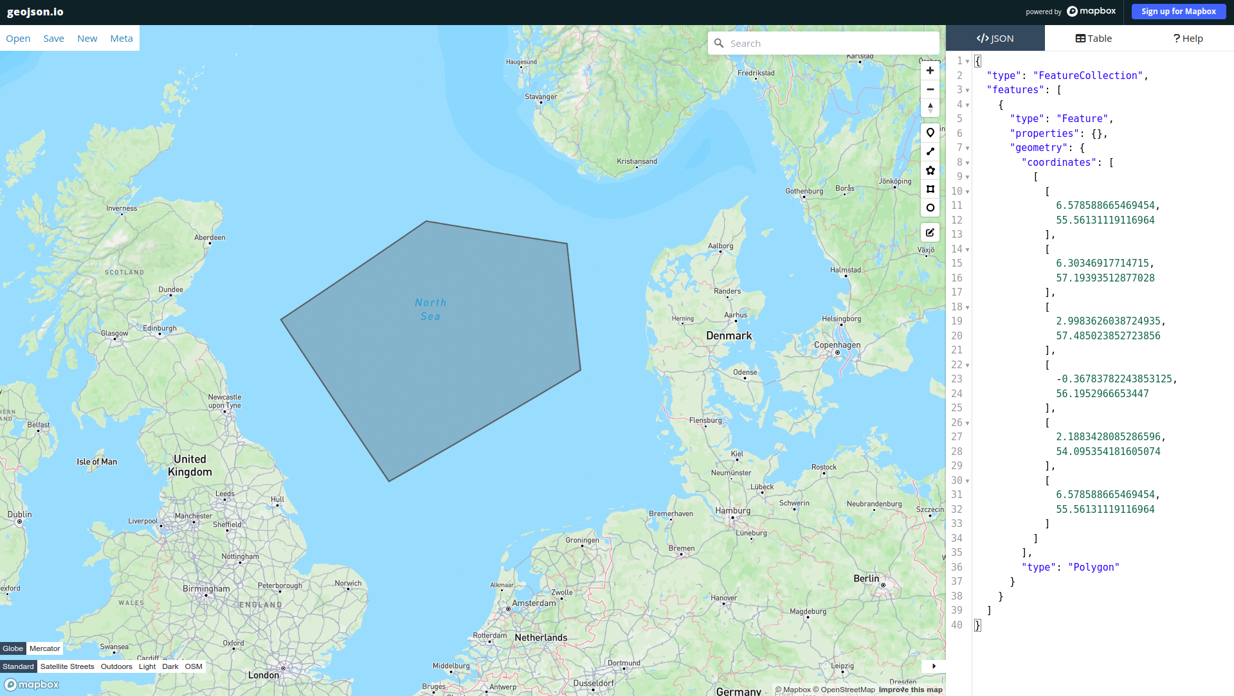Switch to the Table tab
The image size is (1234, 696).
[1093, 38]
